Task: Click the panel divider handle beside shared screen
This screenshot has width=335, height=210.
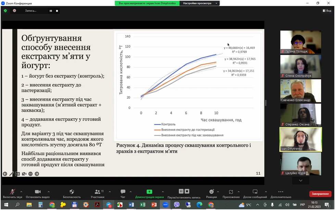Action: 265,103
